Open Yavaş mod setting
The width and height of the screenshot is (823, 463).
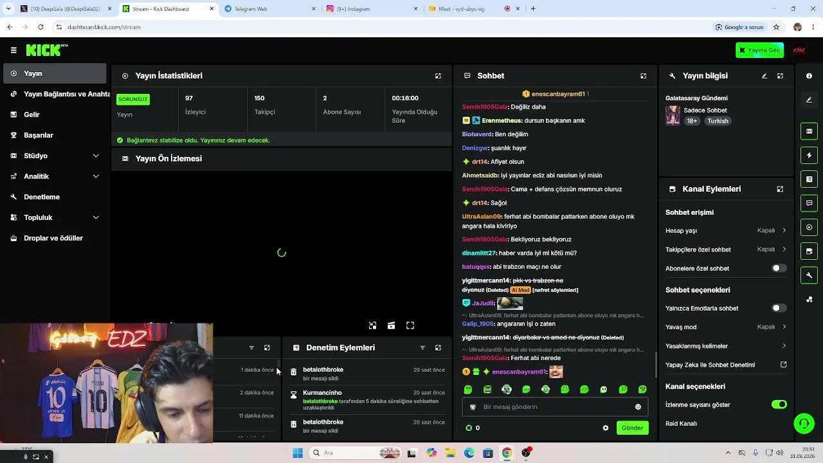point(725,327)
